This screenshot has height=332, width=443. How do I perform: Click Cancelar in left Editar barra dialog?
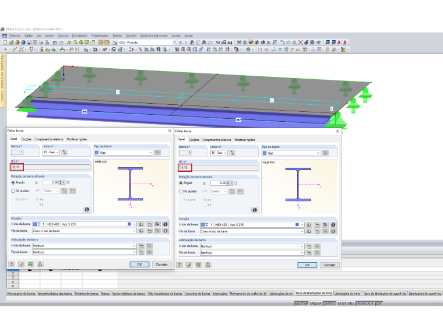pos(161,264)
